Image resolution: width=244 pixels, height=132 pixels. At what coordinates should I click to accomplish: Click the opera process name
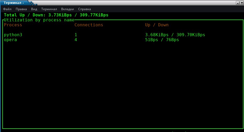pos(10,40)
